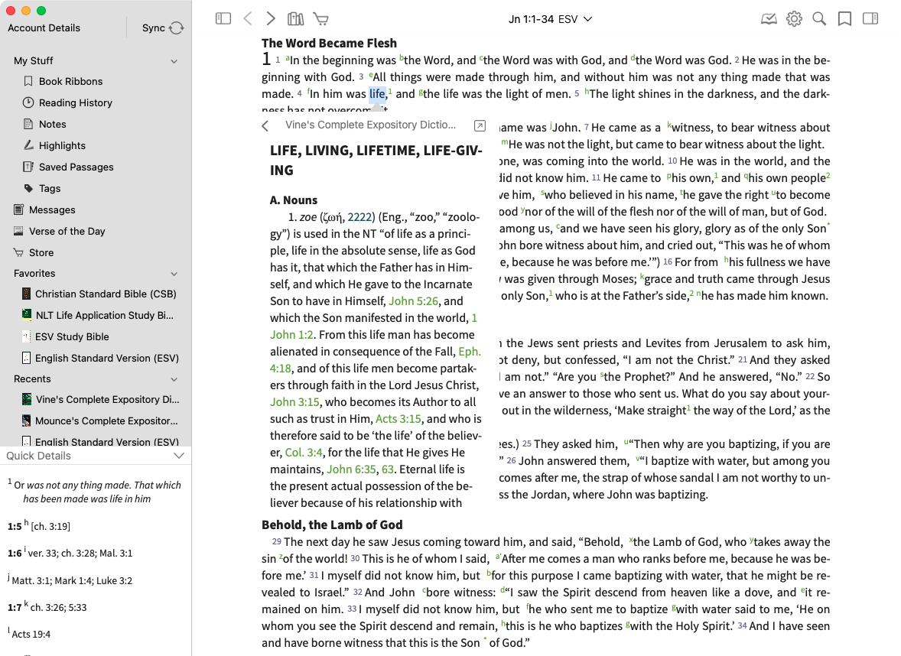Click the search magnifier icon

(819, 18)
